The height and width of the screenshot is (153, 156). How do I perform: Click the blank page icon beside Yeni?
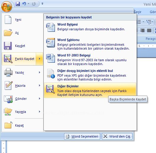8,20
